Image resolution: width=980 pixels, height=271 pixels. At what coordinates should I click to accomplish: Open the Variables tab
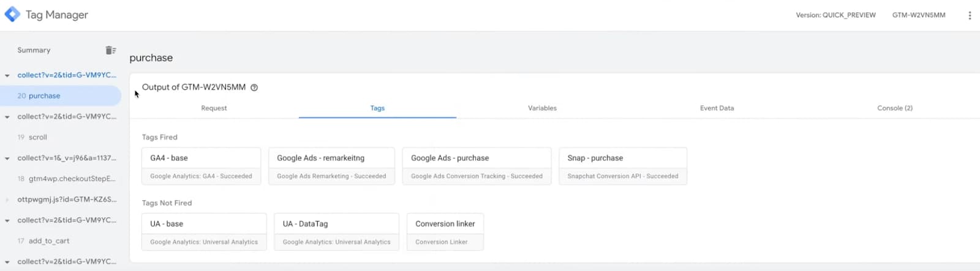[x=542, y=108]
